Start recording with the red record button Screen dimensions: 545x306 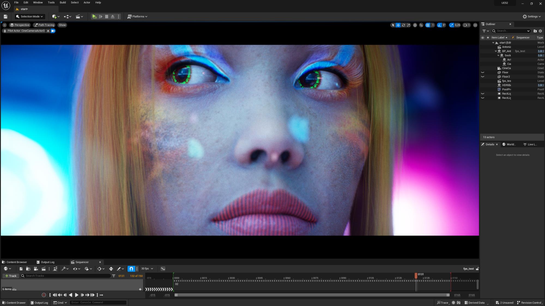click(44, 295)
